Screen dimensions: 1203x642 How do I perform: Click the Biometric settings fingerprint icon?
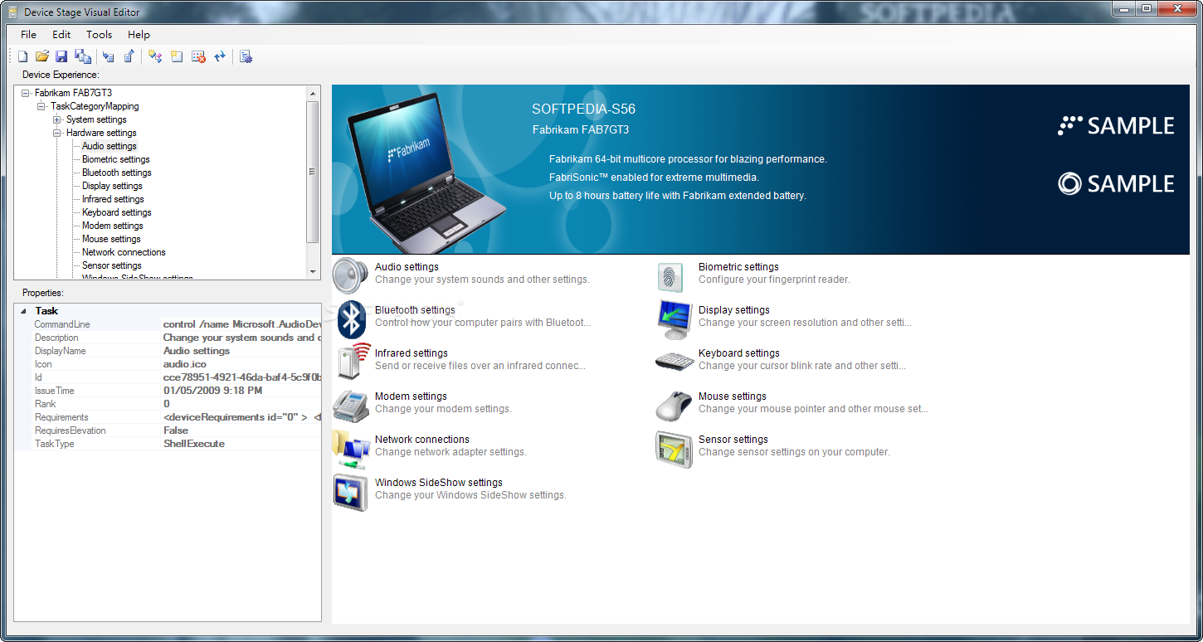click(670, 277)
